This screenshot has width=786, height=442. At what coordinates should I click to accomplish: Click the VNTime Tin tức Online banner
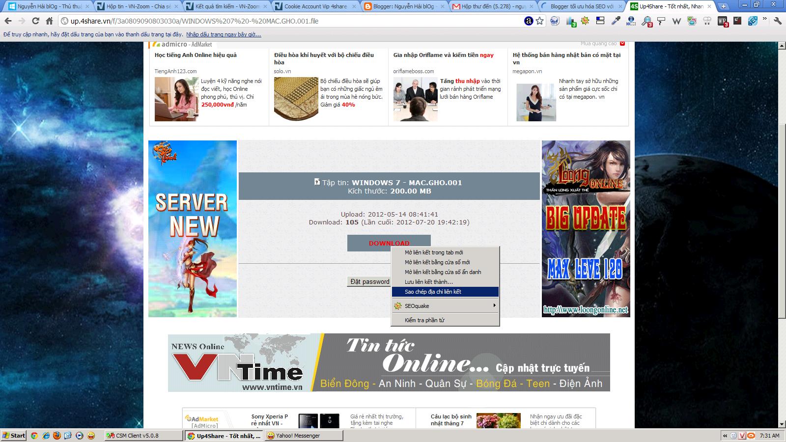[389, 362]
